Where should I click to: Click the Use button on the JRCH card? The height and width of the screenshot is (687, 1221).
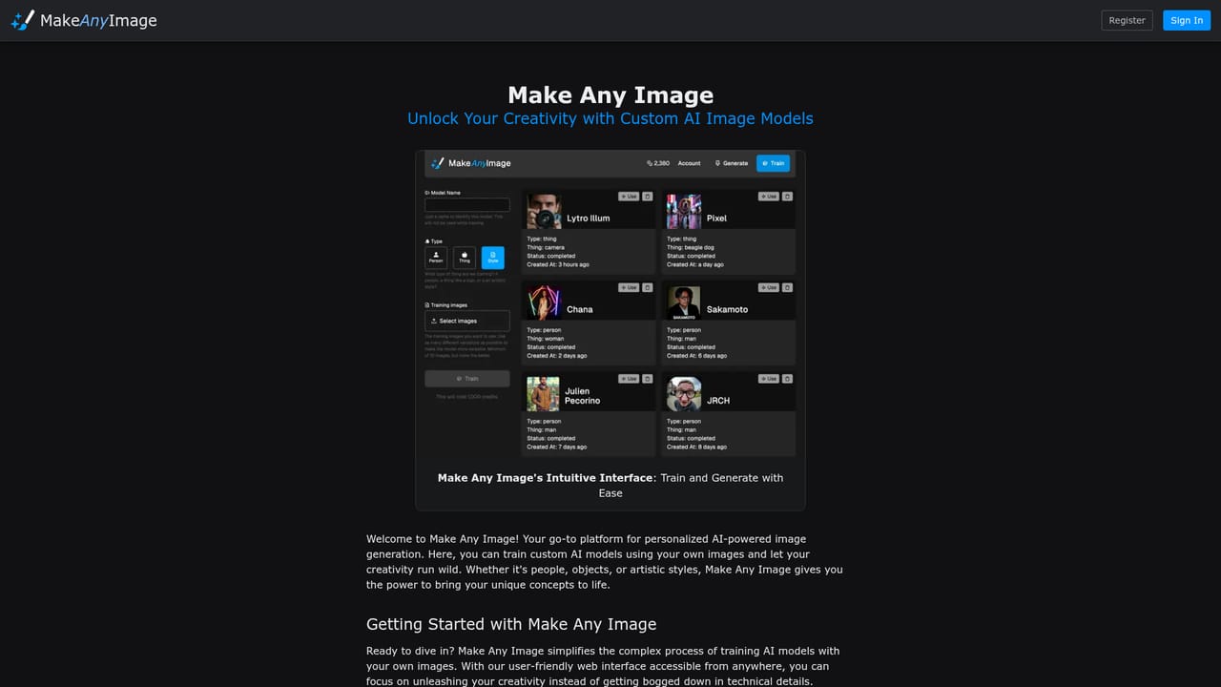pos(769,379)
